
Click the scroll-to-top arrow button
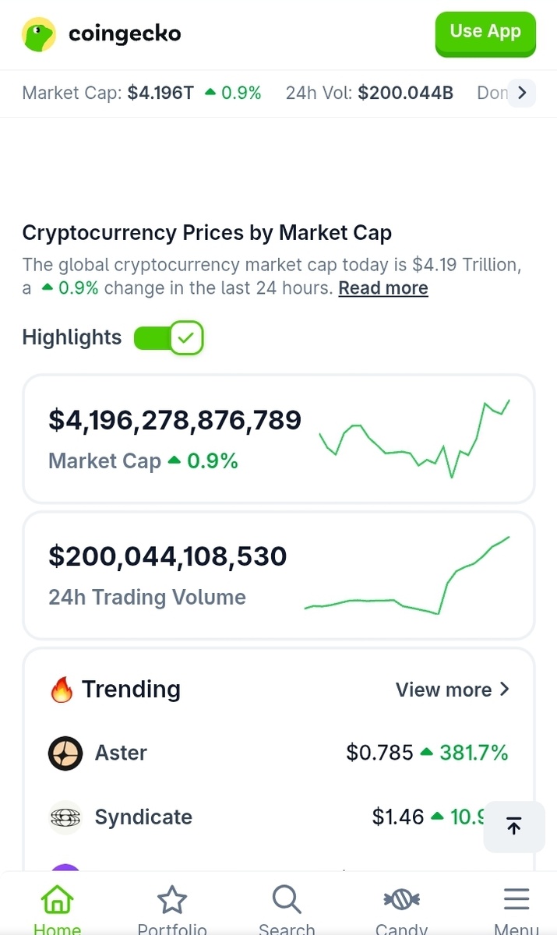[x=513, y=827]
